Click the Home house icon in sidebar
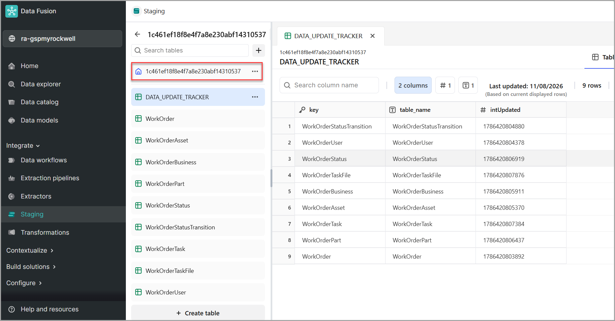The image size is (615, 321). click(x=12, y=66)
